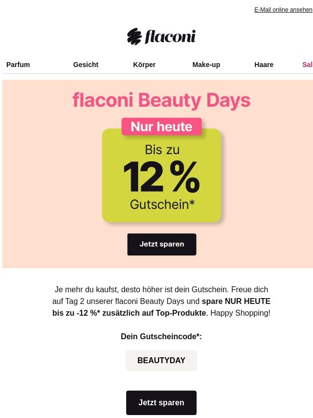Click the Dein Gutscheincode label

[x=161, y=336]
